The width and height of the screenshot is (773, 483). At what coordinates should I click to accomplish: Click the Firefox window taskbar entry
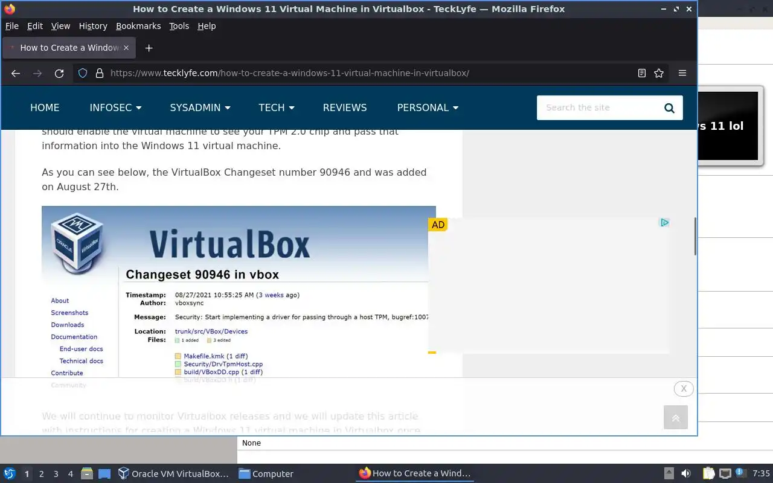click(x=415, y=474)
